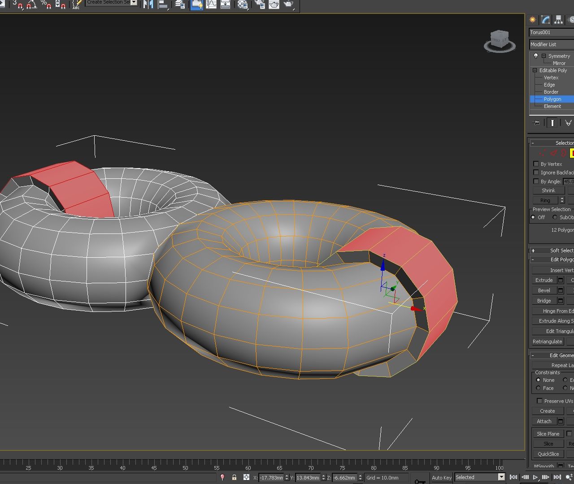The height and width of the screenshot is (484, 574).
Task: Collapse the Symmetry modifier entry
Action: click(543, 56)
